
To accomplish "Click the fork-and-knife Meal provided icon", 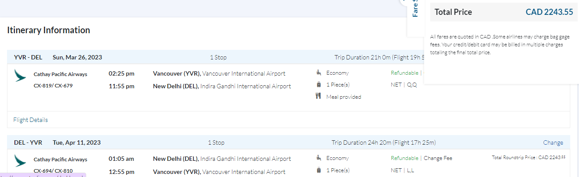I will (319, 97).
